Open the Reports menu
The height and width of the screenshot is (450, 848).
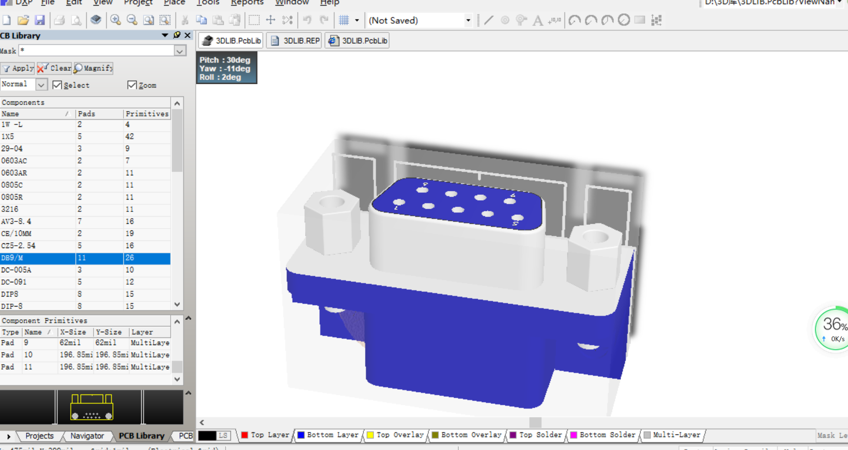click(x=247, y=2)
